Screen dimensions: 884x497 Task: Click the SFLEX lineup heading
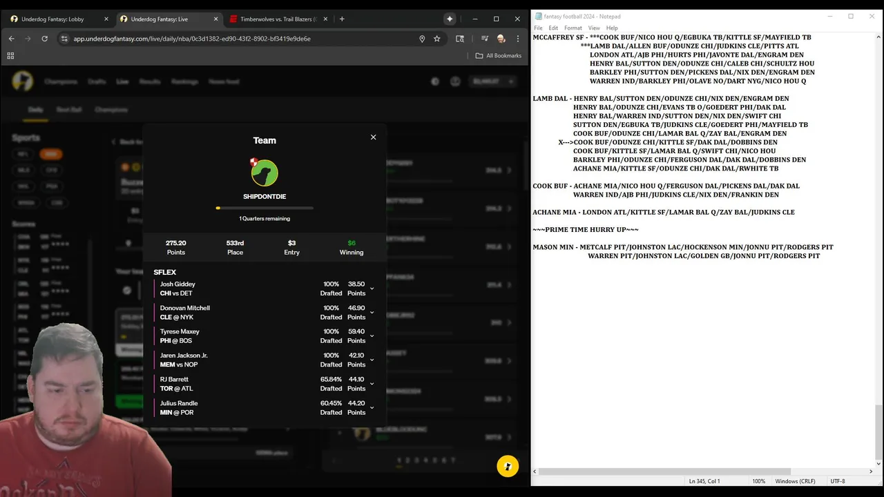pyautogui.click(x=165, y=273)
